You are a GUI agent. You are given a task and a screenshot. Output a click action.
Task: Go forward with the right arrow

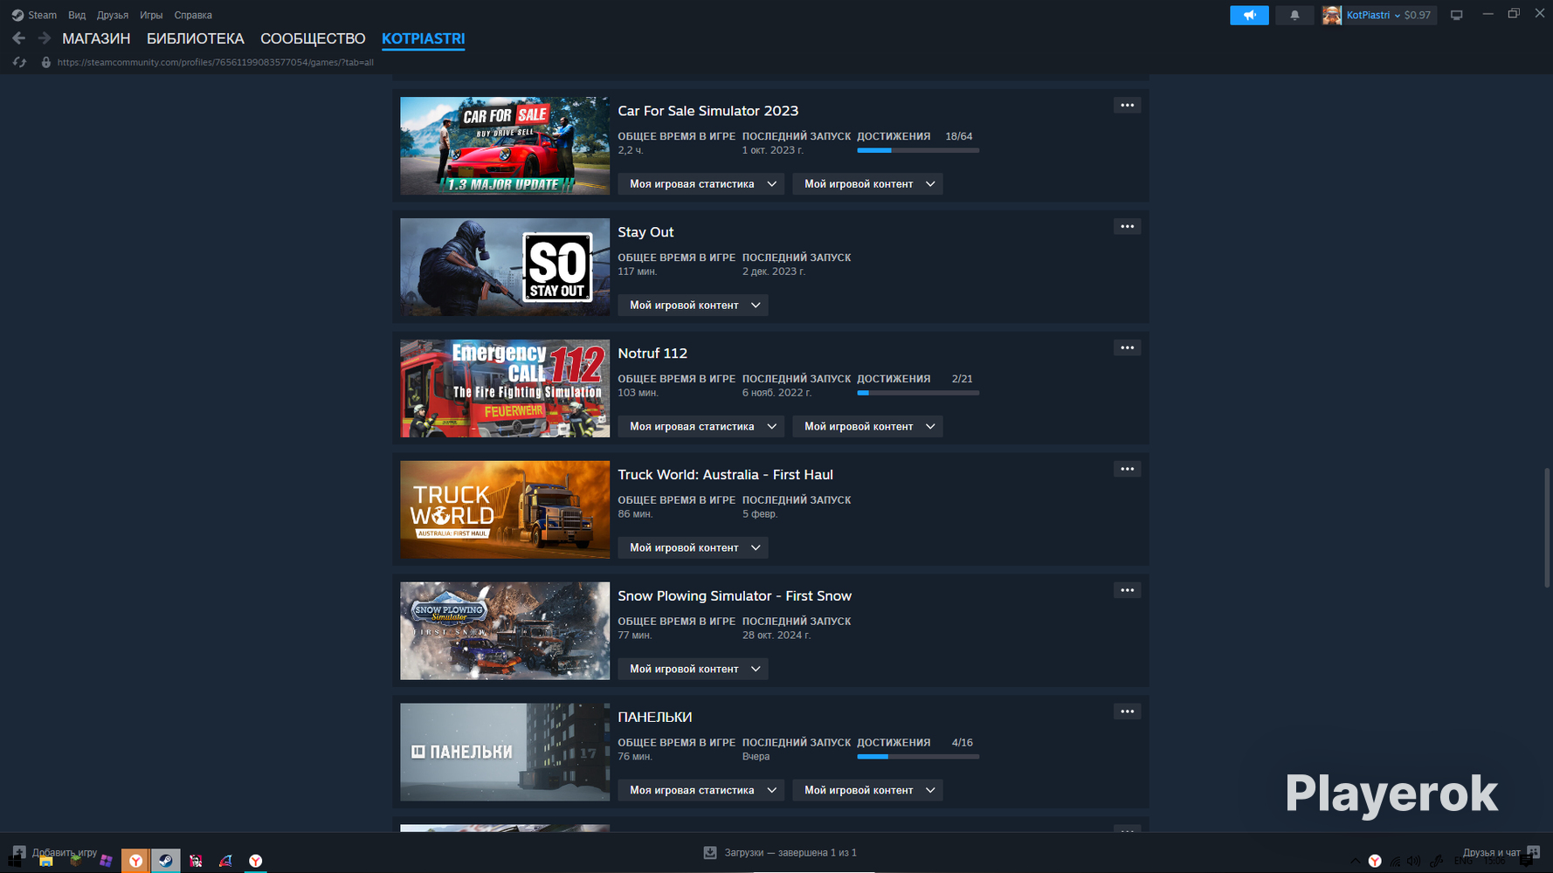point(44,38)
